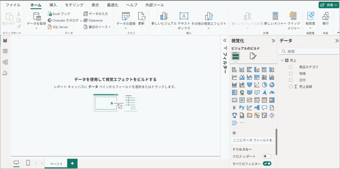Viewport: 340px width, 169px height.
Task: Open the 最適化 ribbon tab
Action: click(x=112, y=5)
